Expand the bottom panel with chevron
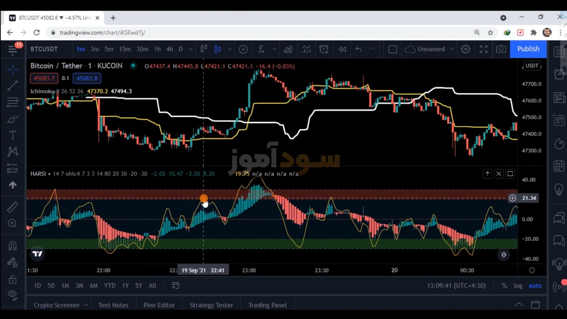Image resolution: width=567 pixels, height=319 pixels. [x=519, y=304]
